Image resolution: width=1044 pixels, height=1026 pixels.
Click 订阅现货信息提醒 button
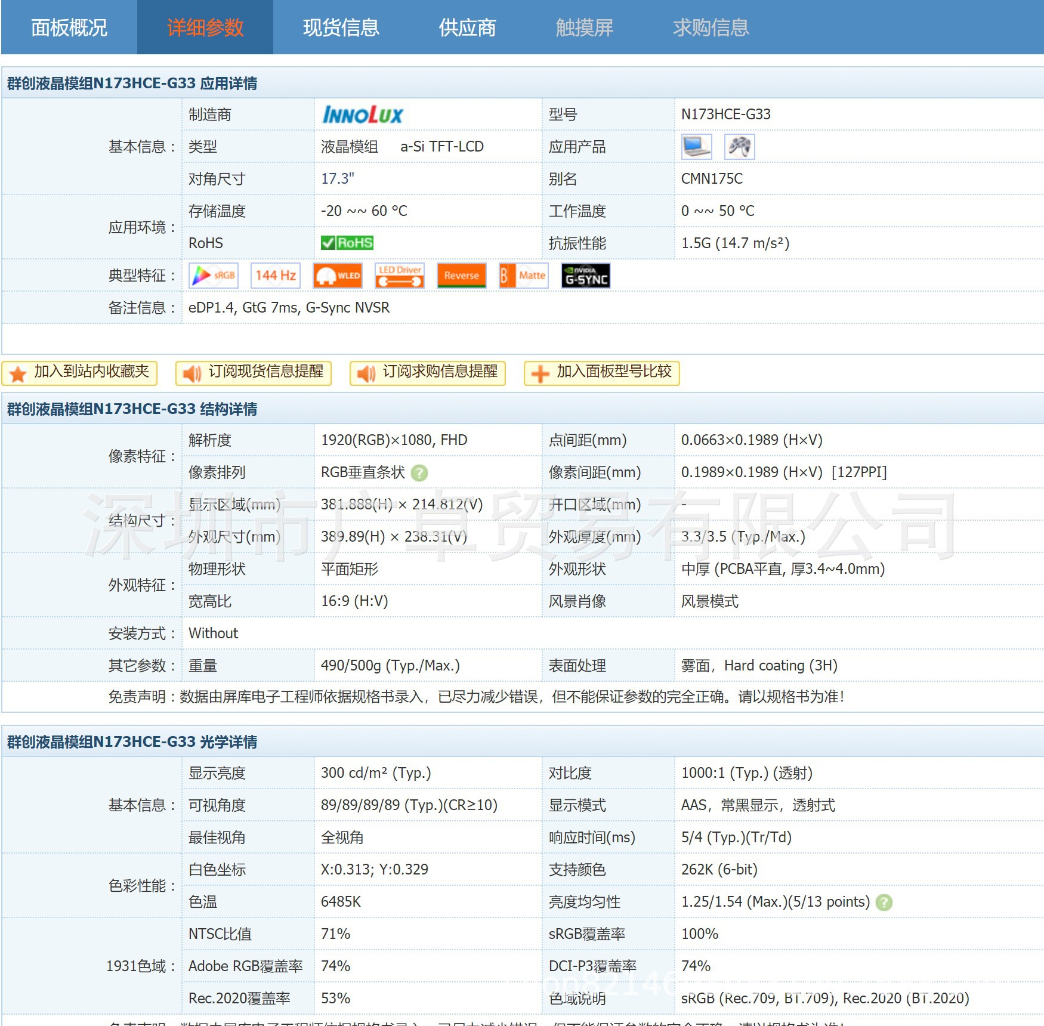tap(254, 373)
